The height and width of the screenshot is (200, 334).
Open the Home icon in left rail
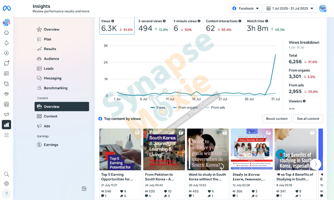point(6,33)
